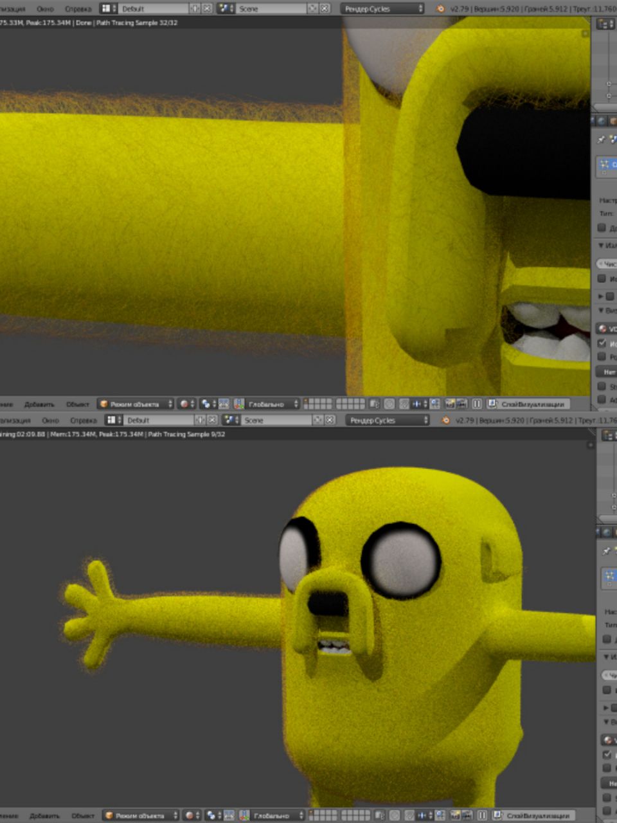This screenshot has height=823, width=617.
Task: Open Добавить menu in the upper viewport header
Action: pyautogui.click(x=39, y=404)
